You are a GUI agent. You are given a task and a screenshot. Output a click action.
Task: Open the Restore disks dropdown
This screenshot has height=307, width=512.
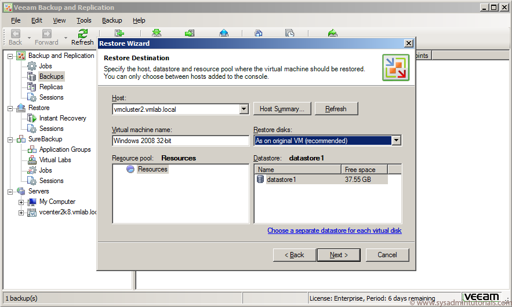396,141
